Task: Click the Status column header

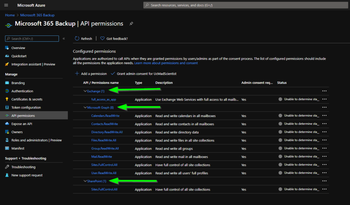Action: (282, 83)
